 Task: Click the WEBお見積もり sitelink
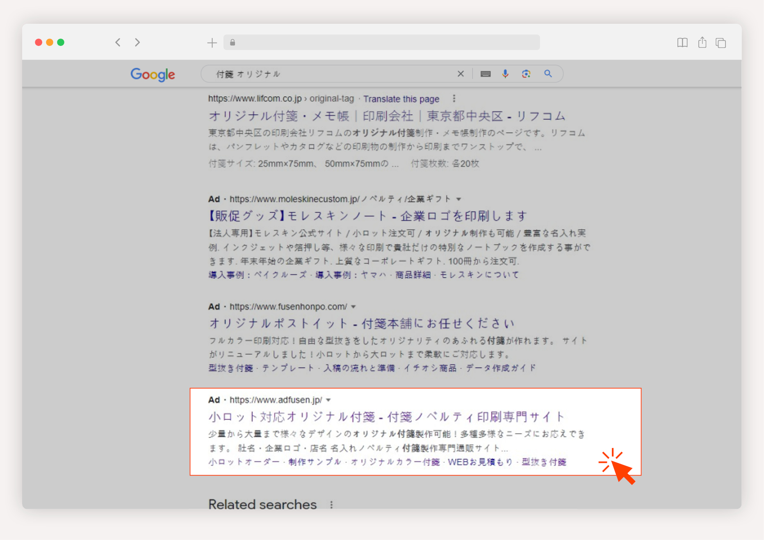point(480,462)
